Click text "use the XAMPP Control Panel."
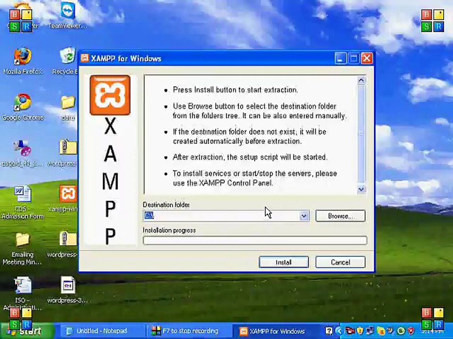The width and height of the screenshot is (453, 339). [223, 183]
